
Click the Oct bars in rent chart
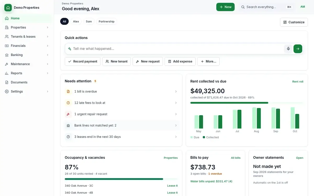click(x=295, y=118)
